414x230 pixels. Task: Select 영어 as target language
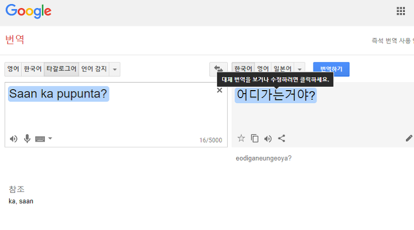coord(263,68)
